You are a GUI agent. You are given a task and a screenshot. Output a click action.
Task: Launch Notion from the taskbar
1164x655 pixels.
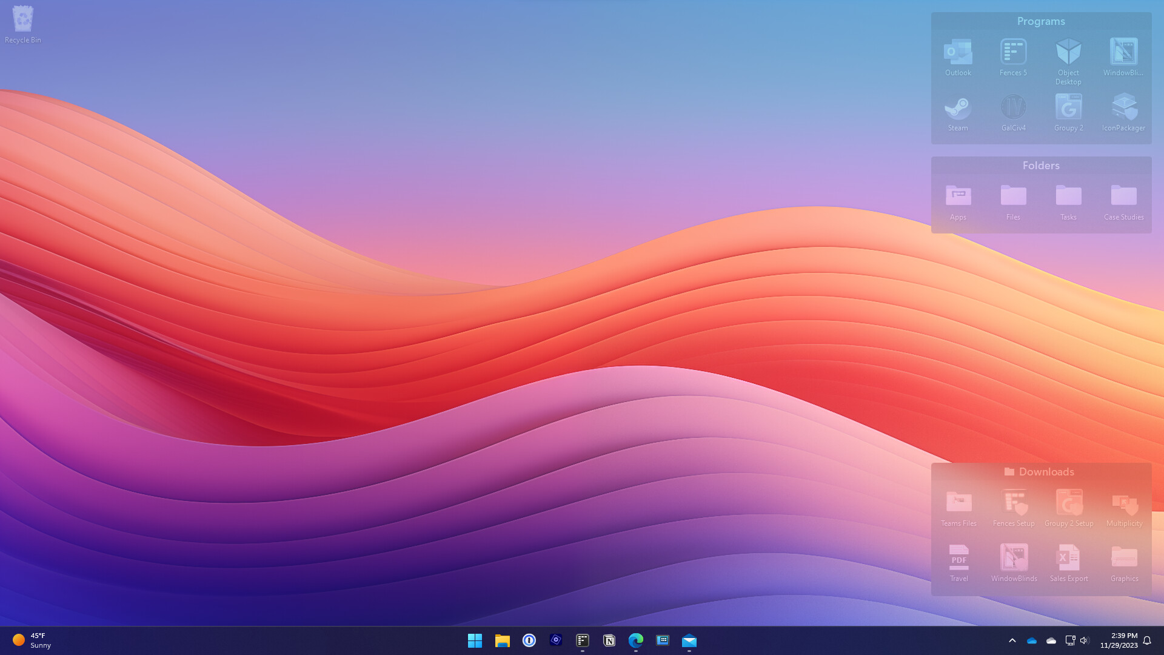(609, 640)
